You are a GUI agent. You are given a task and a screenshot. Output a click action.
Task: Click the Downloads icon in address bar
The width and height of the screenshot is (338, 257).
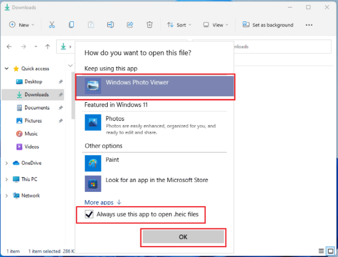(63, 46)
